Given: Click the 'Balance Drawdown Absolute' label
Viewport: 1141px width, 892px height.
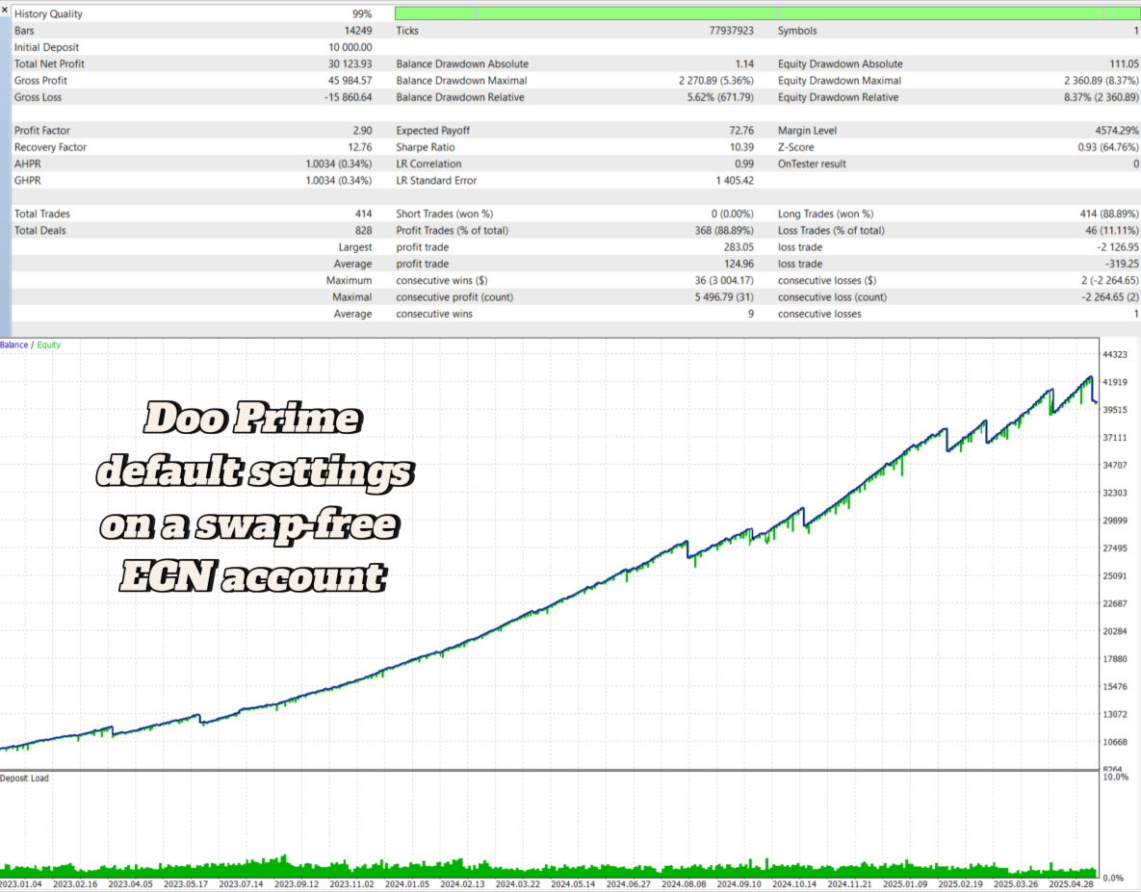Looking at the screenshot, I should click(462, 64).
